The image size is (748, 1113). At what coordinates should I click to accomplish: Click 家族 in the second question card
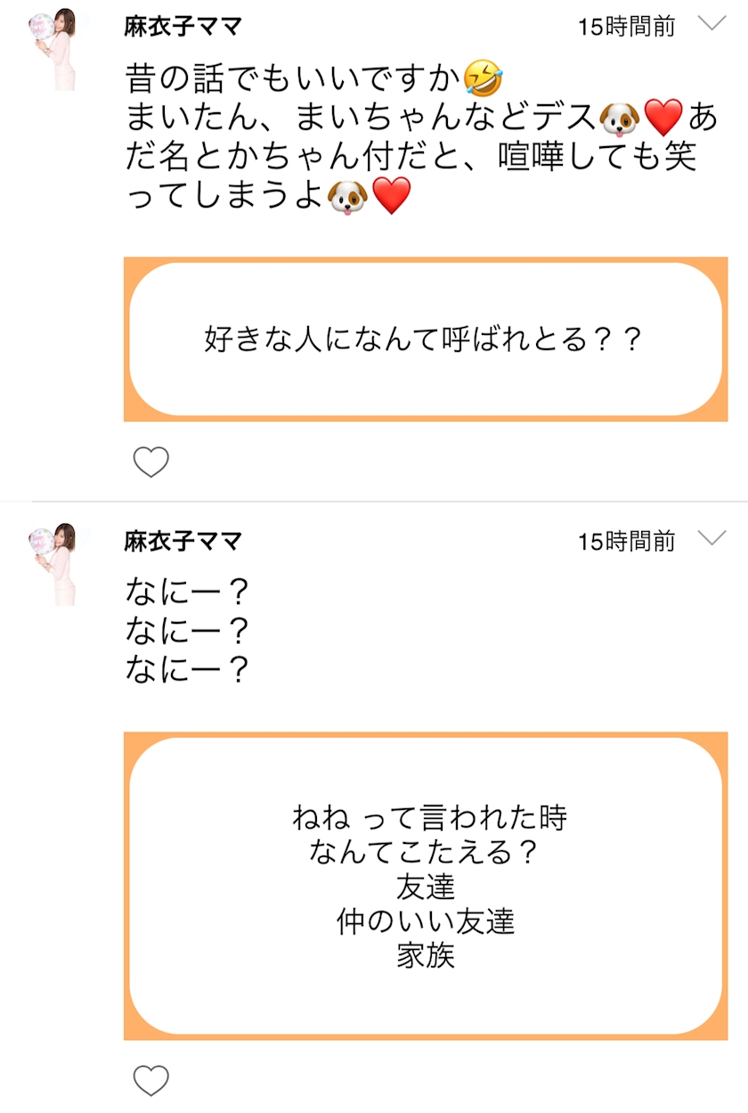pyautogui.click(x=426, y=956)
